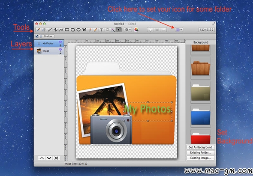Select the eraser tool
The width and height of the screenshot is (253, 176).
tap(90, 30)
